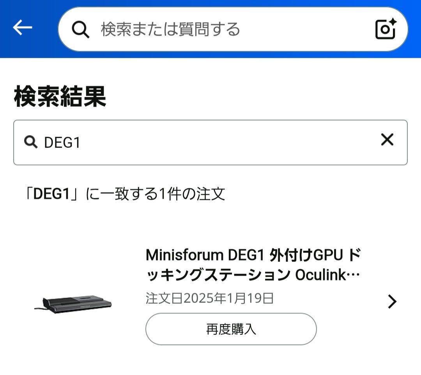Viewport: 421px width, 375px height.
Task: Clear the DEG1 search with the X icon
Action: [x=386, y=140]
